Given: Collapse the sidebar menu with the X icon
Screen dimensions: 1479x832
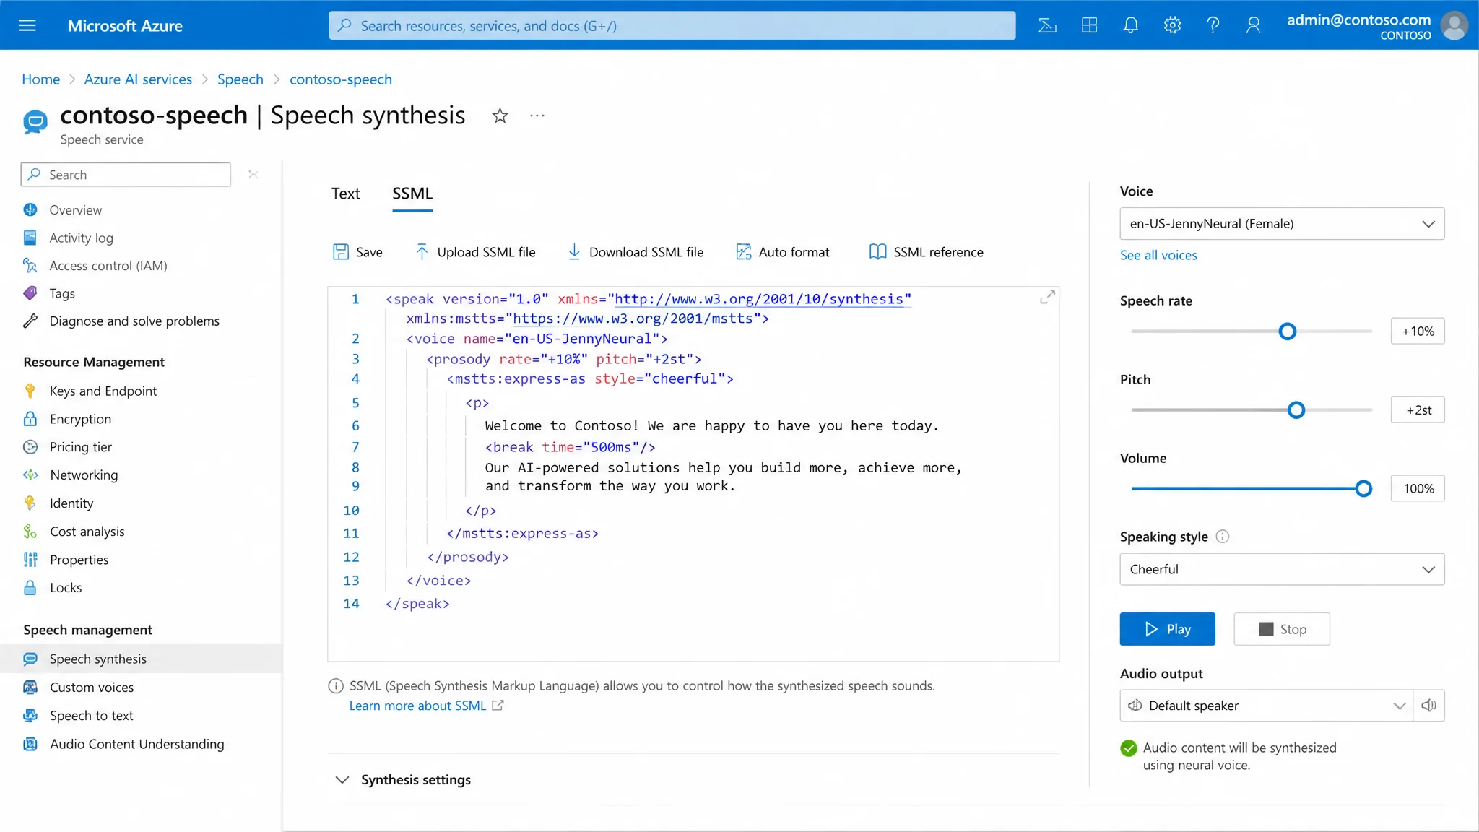Looking at the screenshot, I should pyautogui.click(x=253, y=175).
